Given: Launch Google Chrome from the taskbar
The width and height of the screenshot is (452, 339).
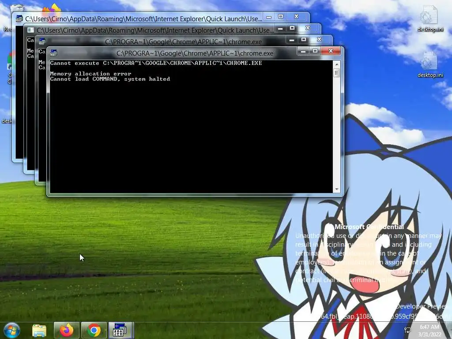Looking at the screenshot, I should click(94, 330).
